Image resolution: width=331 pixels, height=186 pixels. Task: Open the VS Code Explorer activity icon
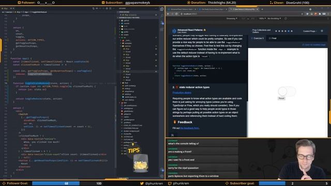[162, 9]
